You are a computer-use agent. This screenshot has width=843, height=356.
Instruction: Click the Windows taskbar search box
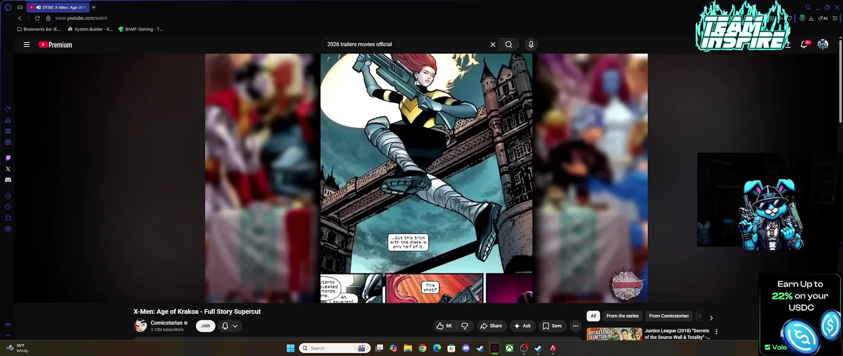[x=335, y=348]
